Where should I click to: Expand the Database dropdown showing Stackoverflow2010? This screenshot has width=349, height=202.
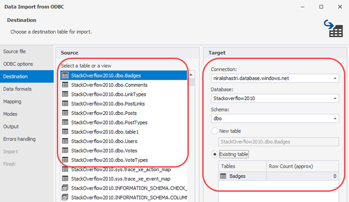[335, 99]
